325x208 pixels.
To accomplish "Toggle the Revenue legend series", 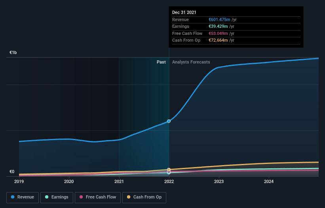I will click(23, 197).
